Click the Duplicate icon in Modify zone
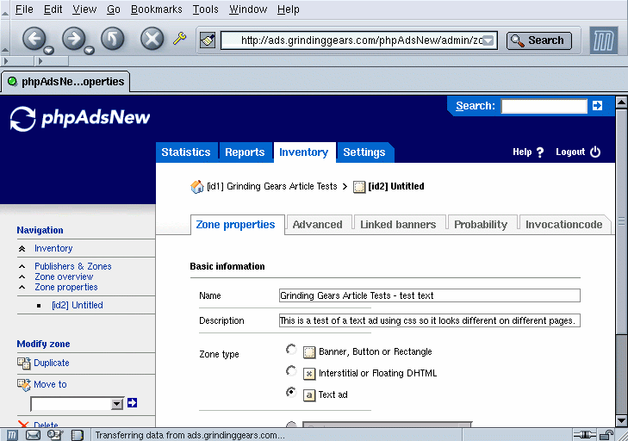Screen dimensions: 628x441 tap(23, 363)
